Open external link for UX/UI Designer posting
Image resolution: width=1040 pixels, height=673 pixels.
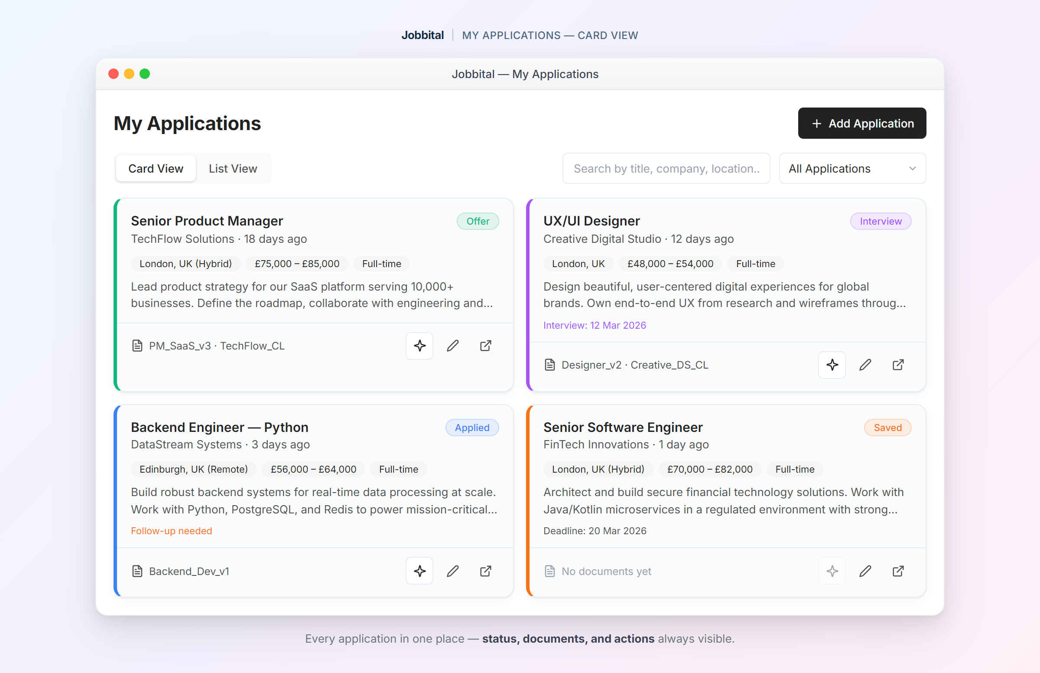click(898, 365)
